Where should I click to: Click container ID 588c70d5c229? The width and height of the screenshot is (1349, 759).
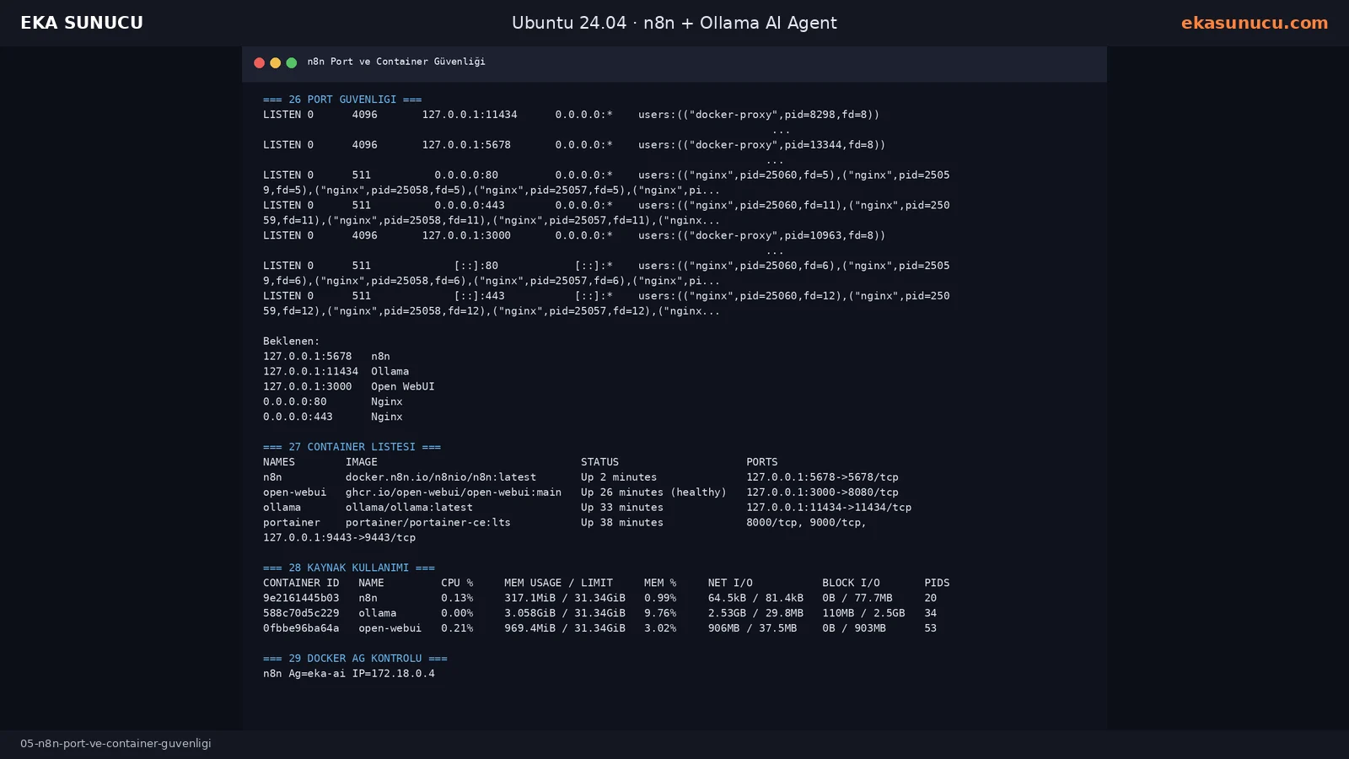tap(301, 614)
